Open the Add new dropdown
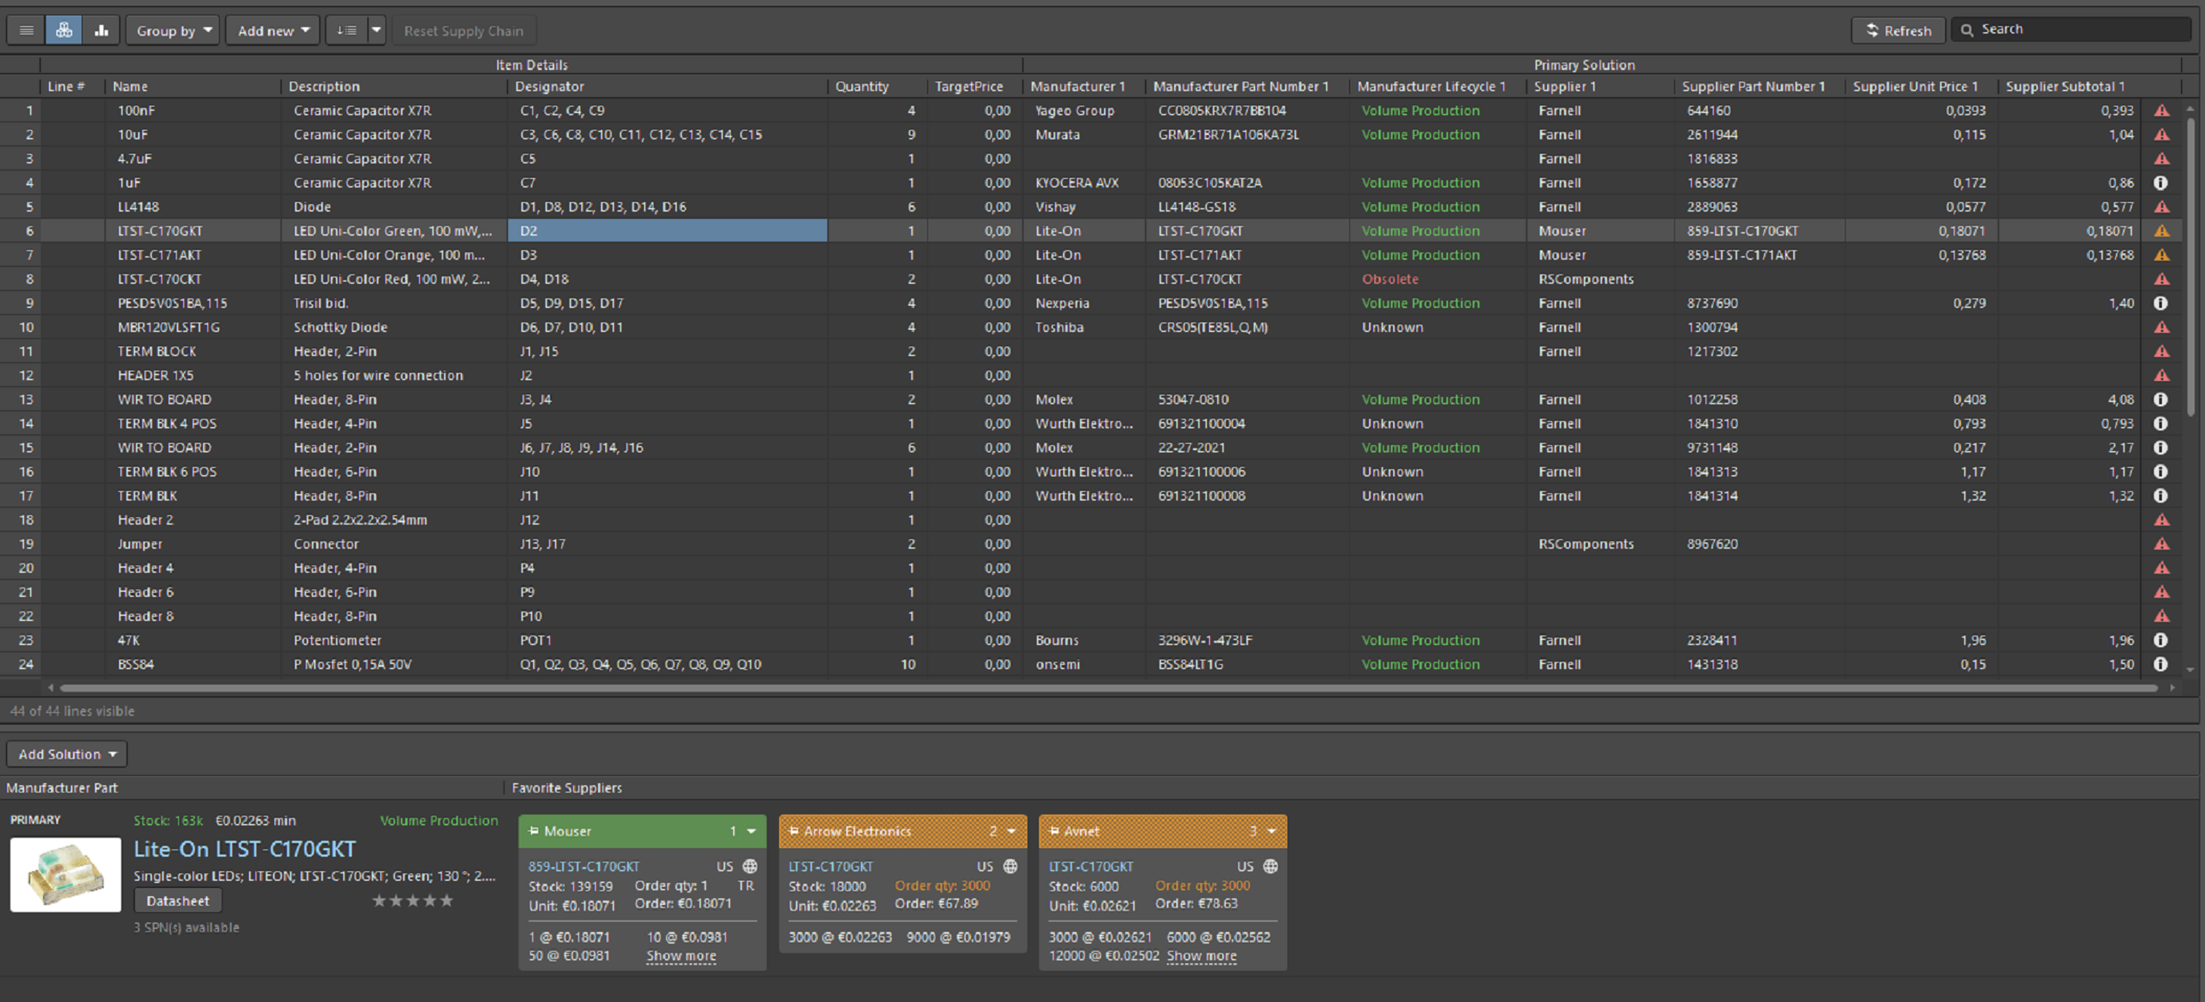The image size is (2205, 1002). (273, 30)
